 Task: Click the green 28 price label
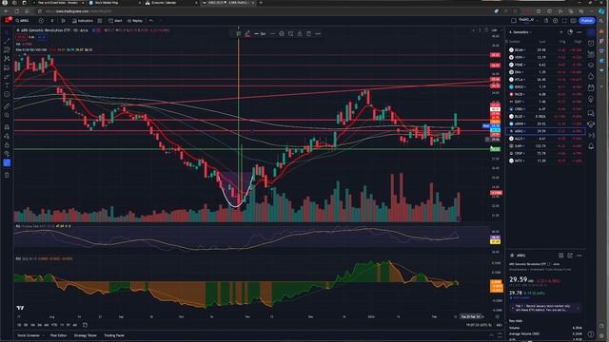(495, 149)
